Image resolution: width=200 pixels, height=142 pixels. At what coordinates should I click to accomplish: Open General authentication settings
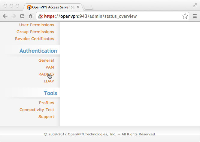(46, 60)
